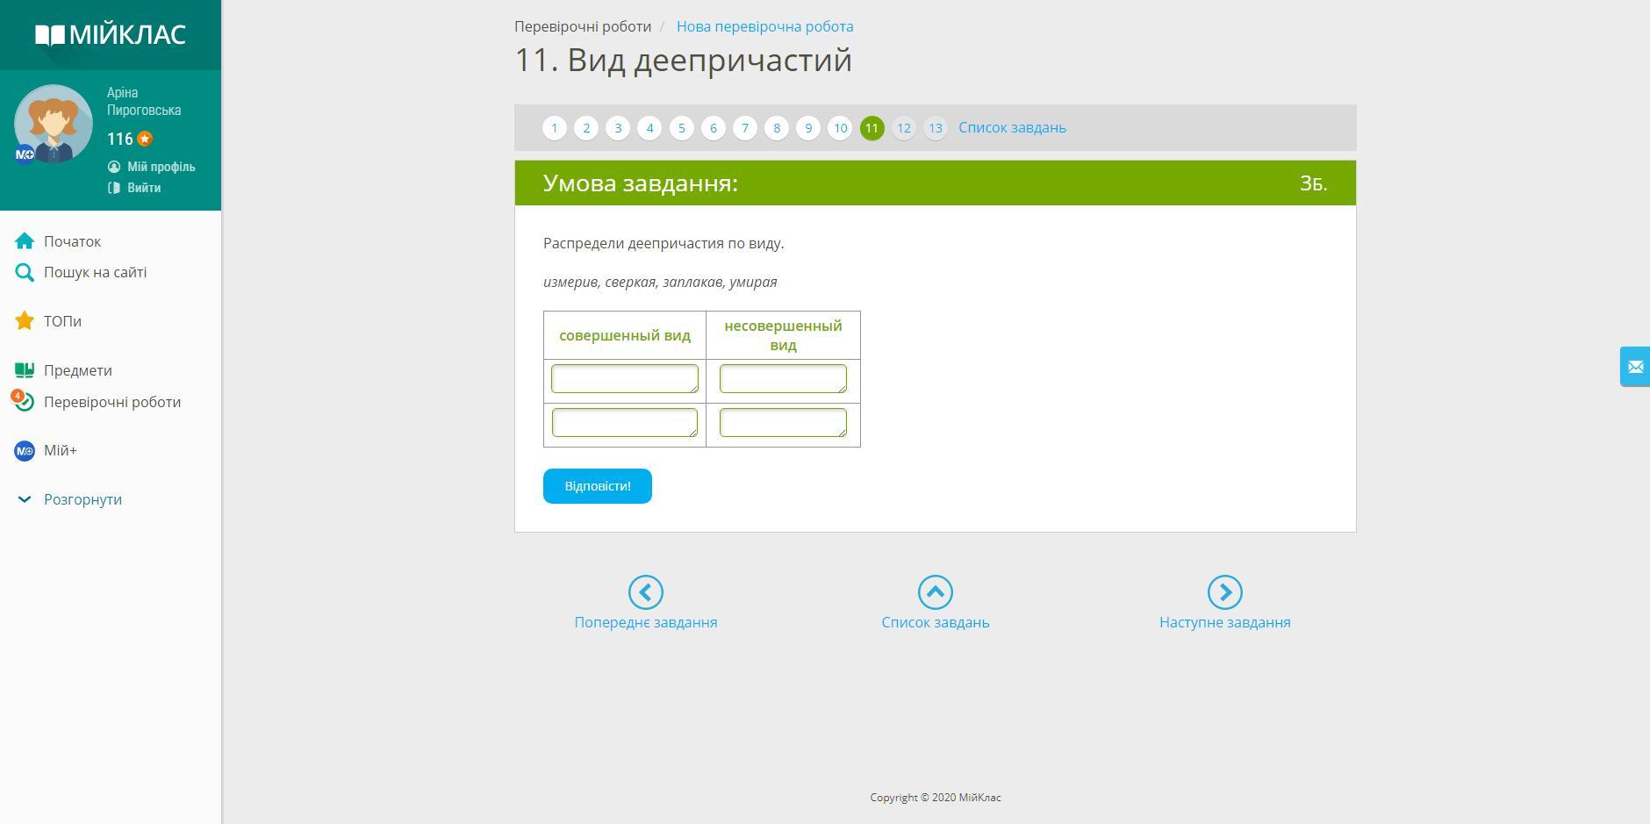Open Мій профіль link

pos(161,167)
